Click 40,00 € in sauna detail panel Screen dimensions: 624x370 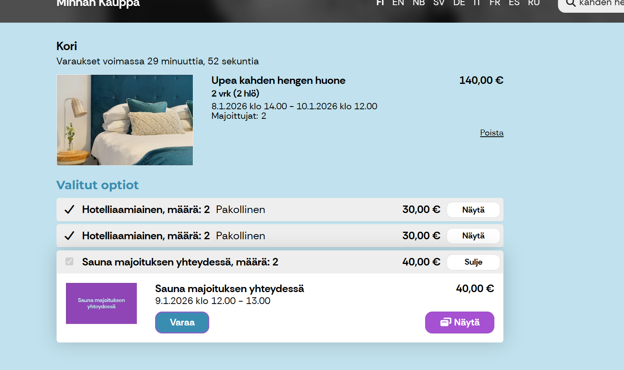point(475,289)
